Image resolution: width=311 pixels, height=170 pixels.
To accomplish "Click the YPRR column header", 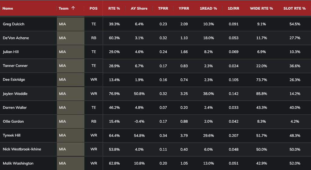I will 184,8.
